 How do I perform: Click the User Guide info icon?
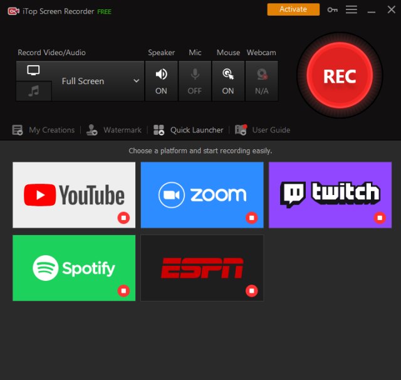click(x=241, y=130)
